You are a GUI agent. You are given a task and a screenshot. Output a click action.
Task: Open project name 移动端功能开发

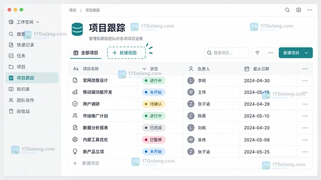click(97, 92)
